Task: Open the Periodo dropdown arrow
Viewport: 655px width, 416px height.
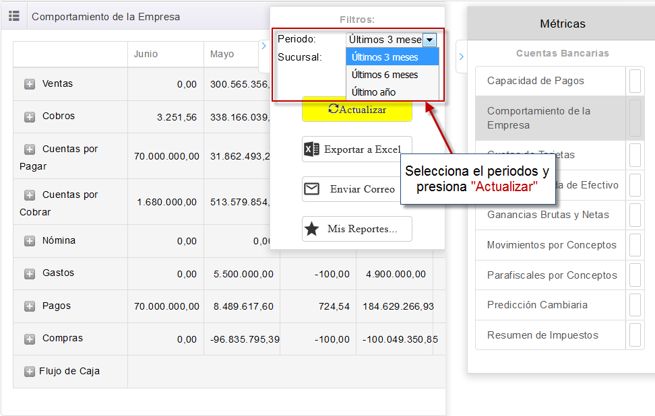Action: [x=430, y=40]
